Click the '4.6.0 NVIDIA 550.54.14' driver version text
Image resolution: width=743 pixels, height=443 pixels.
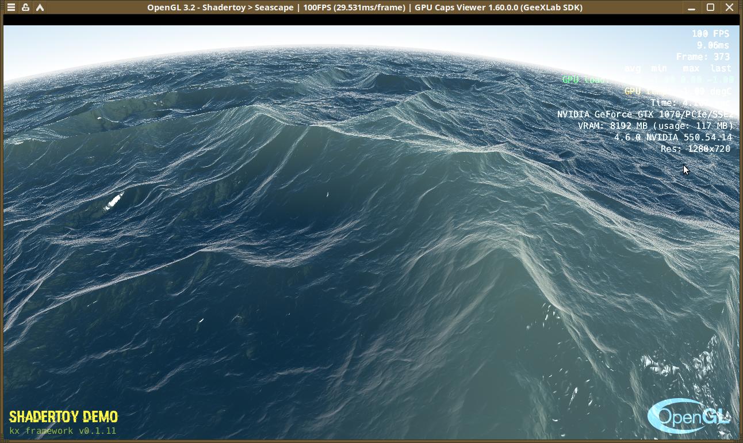[x=673, y=137]
